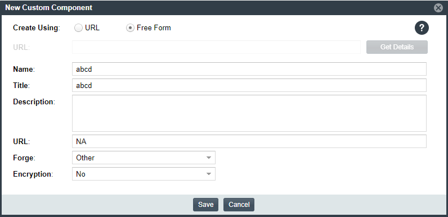The width and height of the screenshot is (448, 217).
Task: Click the Encryption label
Action: tap(33, 174)
